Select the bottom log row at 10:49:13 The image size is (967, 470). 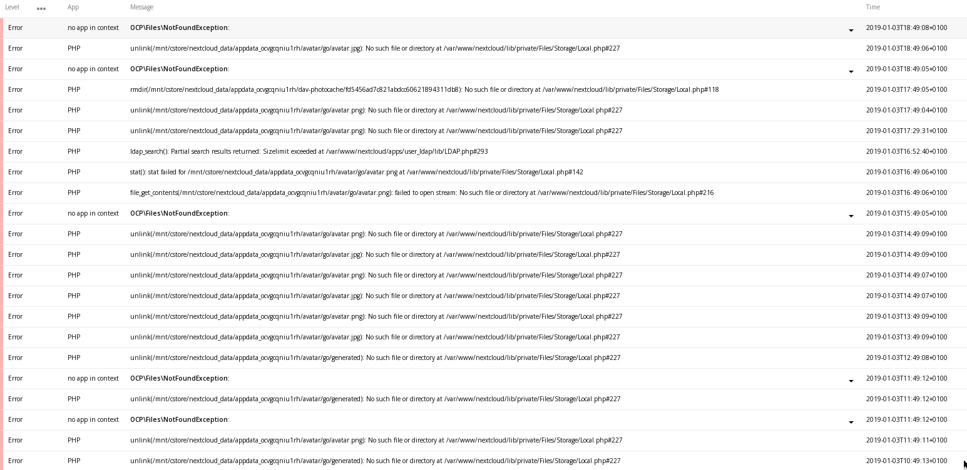point(375,461)
